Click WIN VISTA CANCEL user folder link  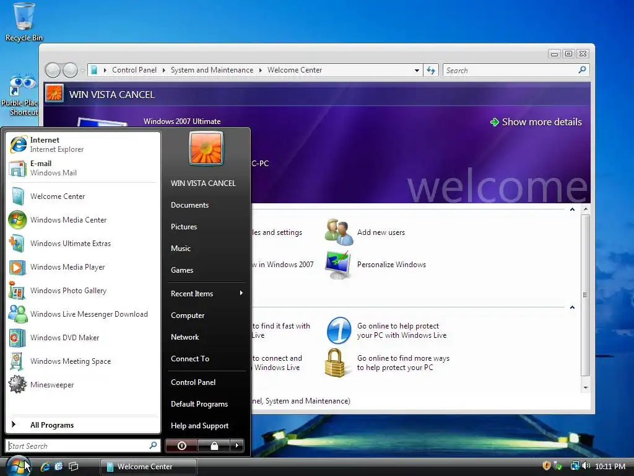point(203,183)
